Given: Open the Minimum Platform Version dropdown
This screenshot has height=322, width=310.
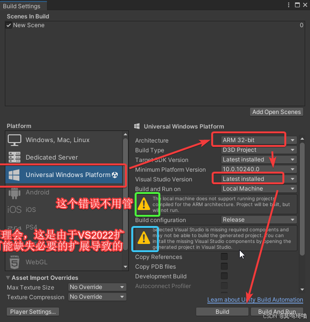Looking at the screenshot, I should (259, 169).
